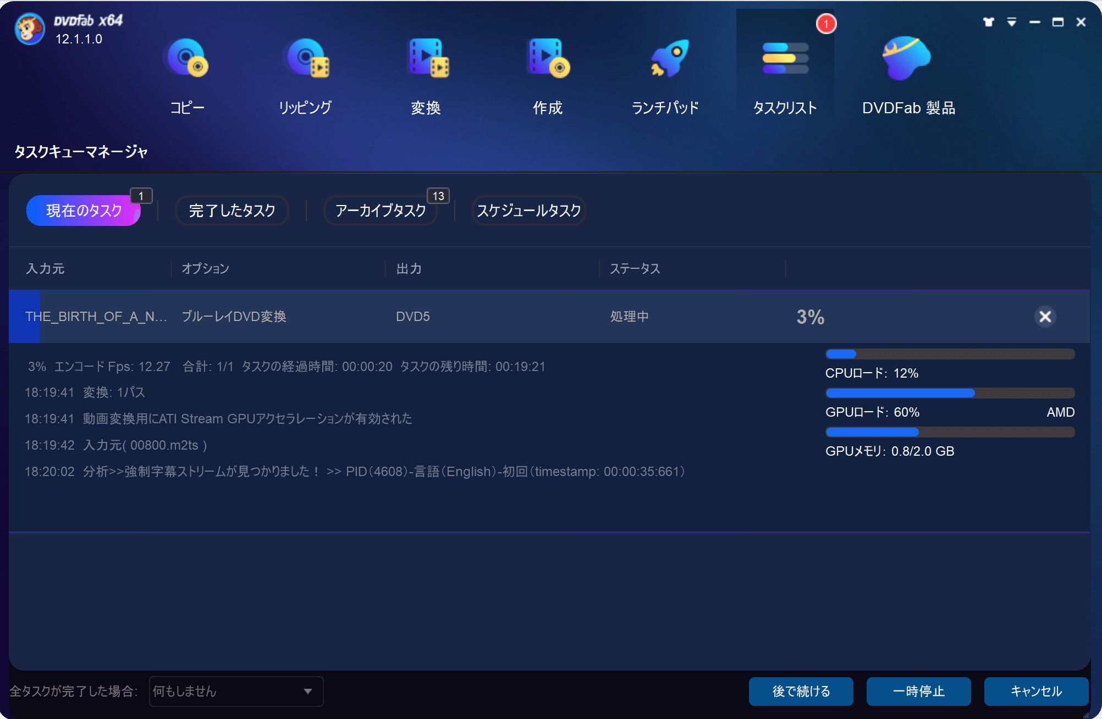Screen dimensions: 1102x719
Task: Open the コピー (Copy) module icon
Action: coord(187,58)
